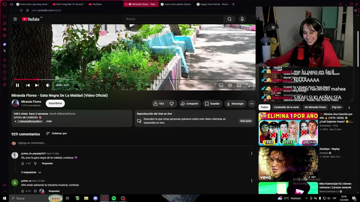Switch to the happy tree friends tab
This screenshot has width=360, height=202.
tap(213, 4)
